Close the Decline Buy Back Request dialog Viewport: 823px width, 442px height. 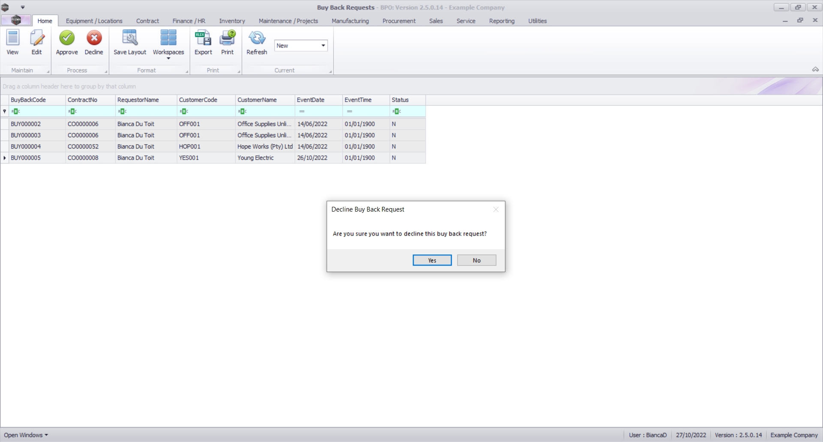pyautogui.click(x=496, y=209)
